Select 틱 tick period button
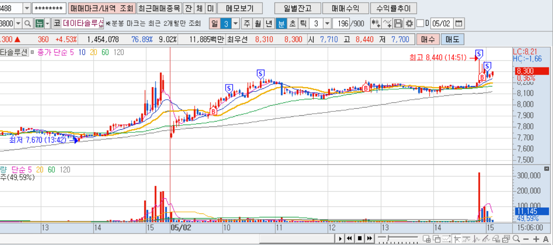The width and height of the screenshot is (553, 245). tap(303, 23)
